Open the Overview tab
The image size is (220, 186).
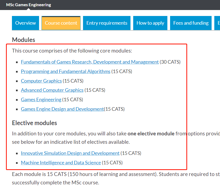pyautogui.click(x=25, y=23)
